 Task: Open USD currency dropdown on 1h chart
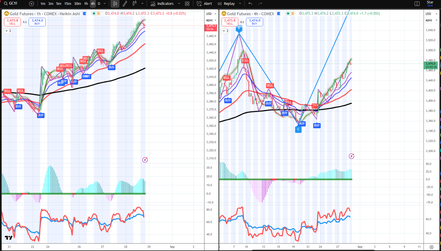tap(211, 14)
